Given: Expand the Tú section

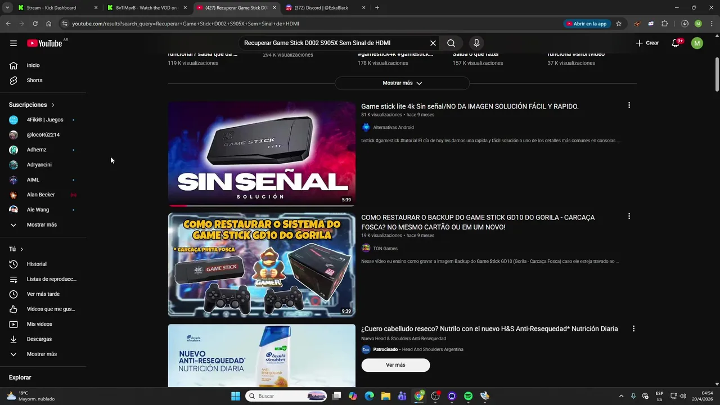Looking at the screenshot, I should click(16, 249).
